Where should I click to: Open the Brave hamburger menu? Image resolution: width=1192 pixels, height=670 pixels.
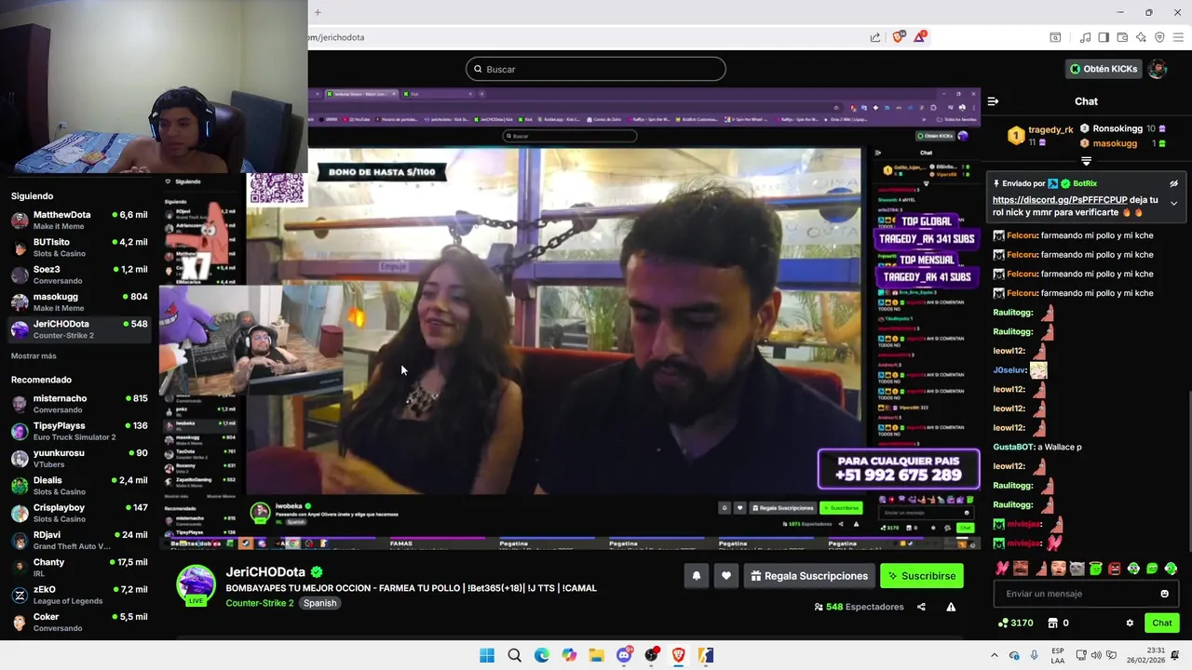(x=1178, y=37)
